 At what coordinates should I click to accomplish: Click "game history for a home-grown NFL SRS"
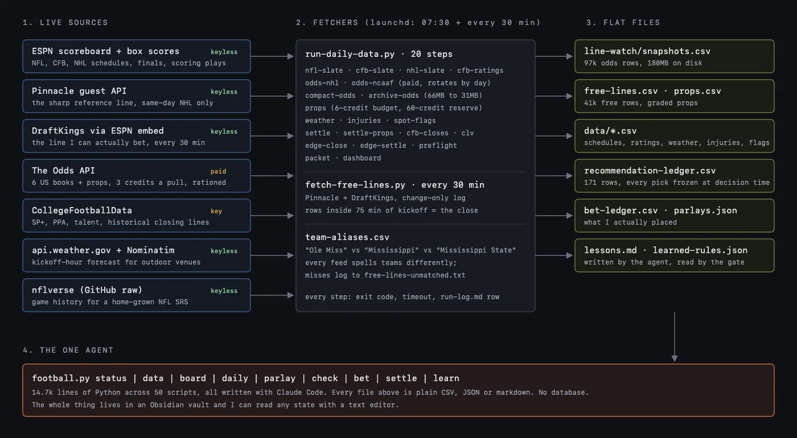pos(109,302)
